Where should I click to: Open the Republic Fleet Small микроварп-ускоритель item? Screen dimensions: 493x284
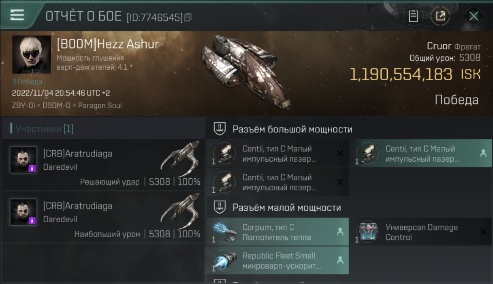[278, 260]
